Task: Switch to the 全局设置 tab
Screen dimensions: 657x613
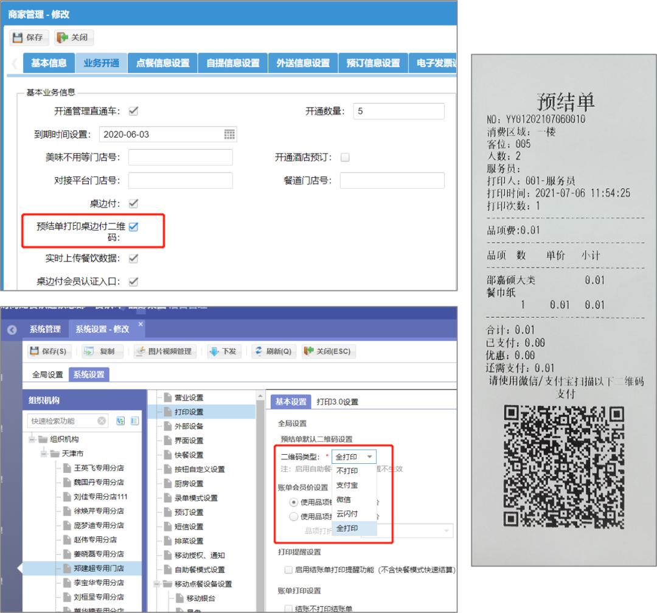Action: point(47,374)
